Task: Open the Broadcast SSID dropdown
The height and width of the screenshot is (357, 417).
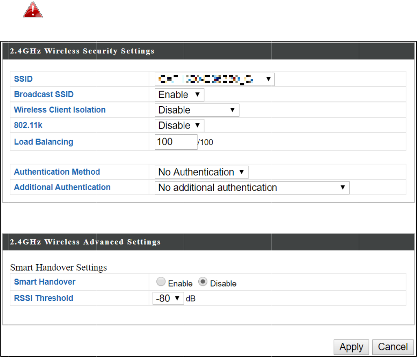Action: (179, 95)
